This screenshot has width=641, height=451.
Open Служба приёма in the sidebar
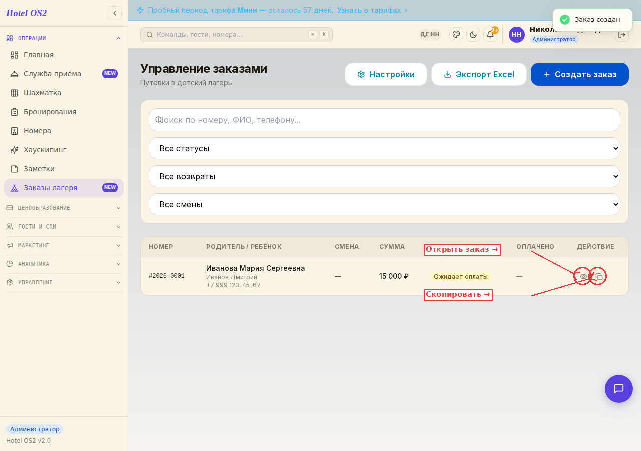click(64, 74)
